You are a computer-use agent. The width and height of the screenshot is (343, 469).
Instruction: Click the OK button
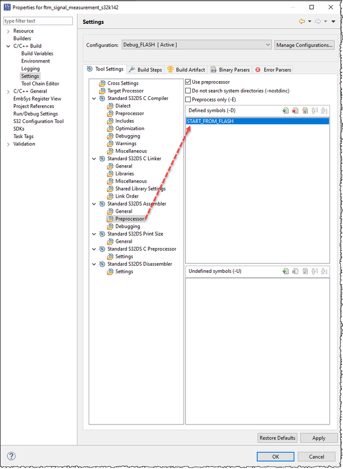tap(275, 457)
